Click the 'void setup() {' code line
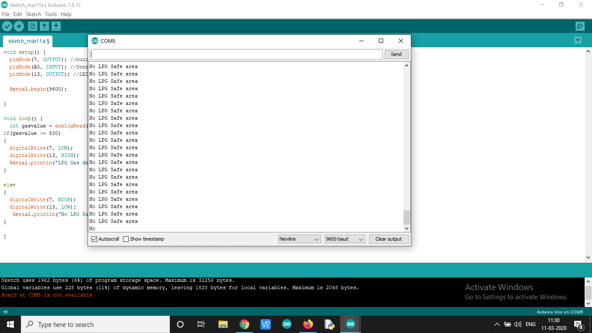Screen dimensions: 592x333 [x=25, y=52]
